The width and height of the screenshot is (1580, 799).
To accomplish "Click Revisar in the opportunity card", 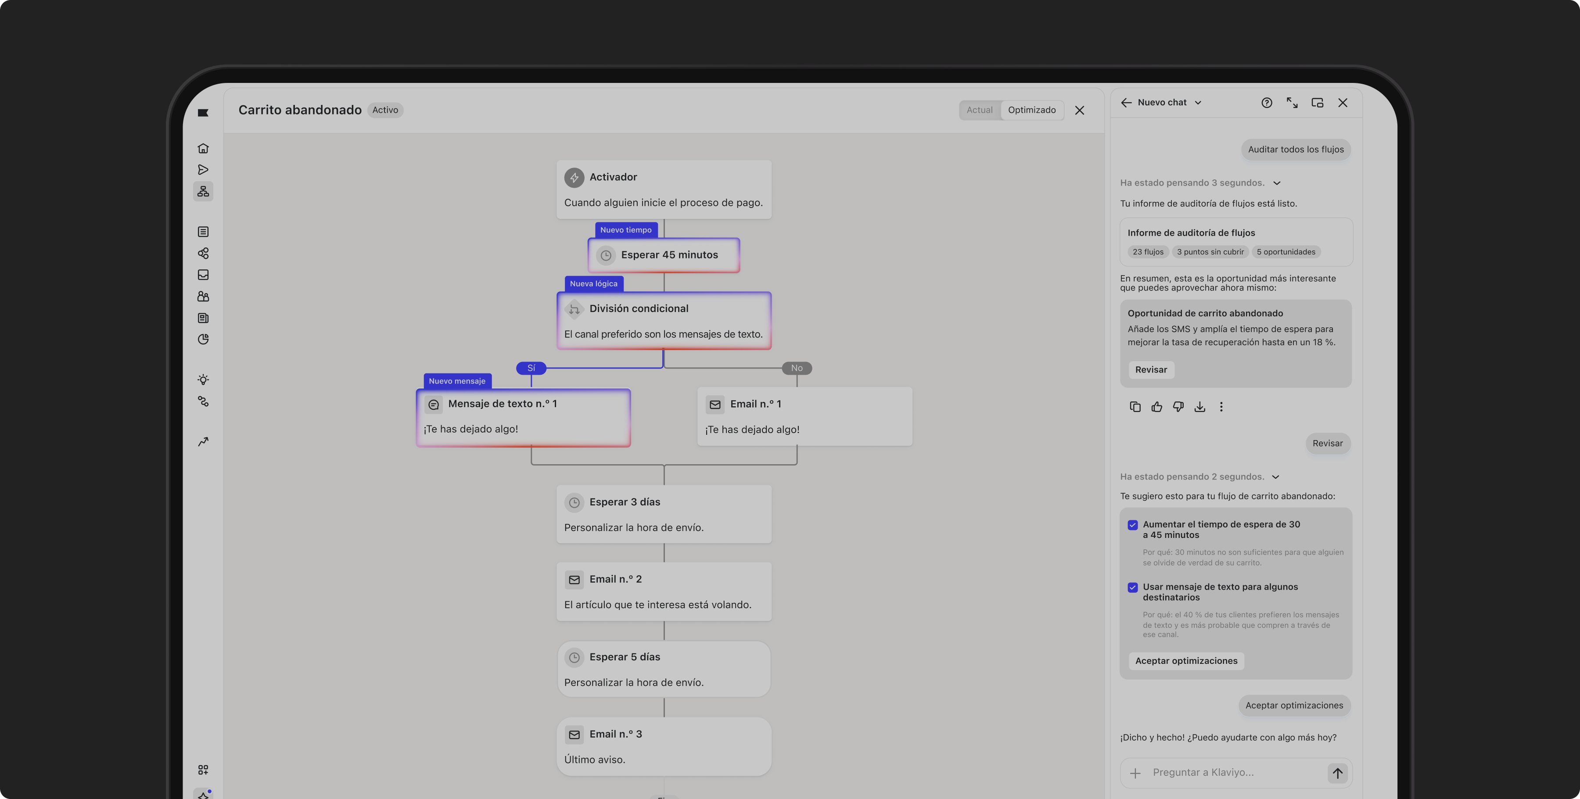I will [x=1151, y=370].
